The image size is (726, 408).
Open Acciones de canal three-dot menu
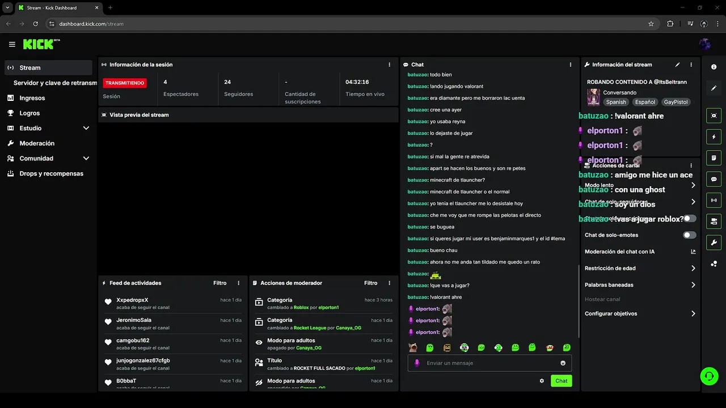pos(691,165)
